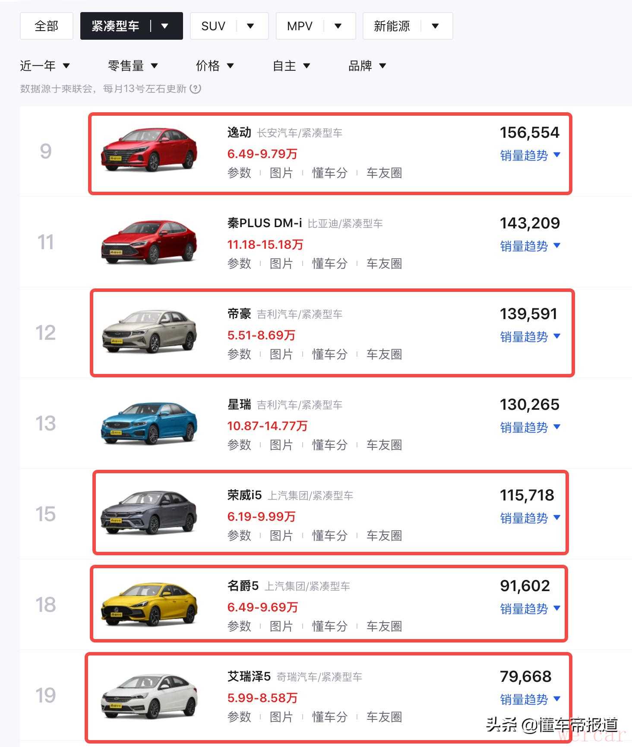Viewport: 632px width, 747px height.
Task: Click the yellow 名爵5 car image
Action: click(149, 604)
